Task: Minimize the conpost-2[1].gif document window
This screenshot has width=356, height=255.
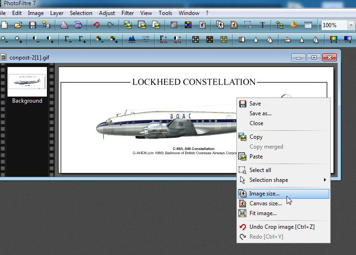Action: point(299,58)
